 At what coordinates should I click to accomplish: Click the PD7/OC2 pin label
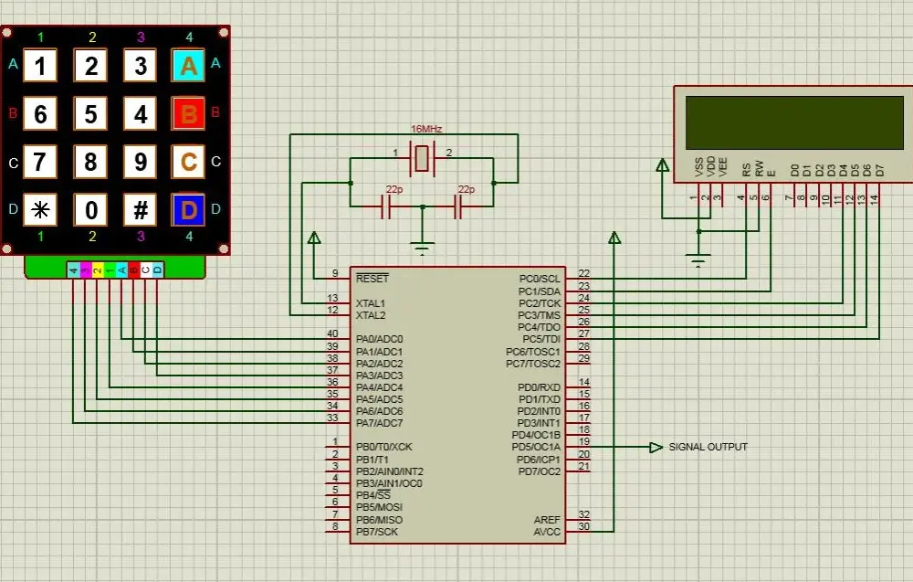click(540, 471)
